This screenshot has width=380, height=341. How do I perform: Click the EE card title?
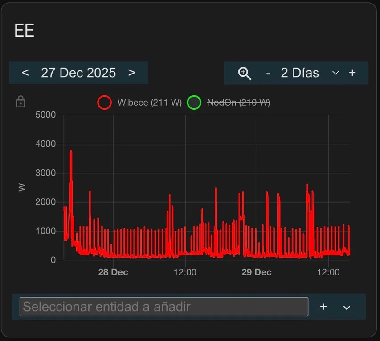(24, 31)
